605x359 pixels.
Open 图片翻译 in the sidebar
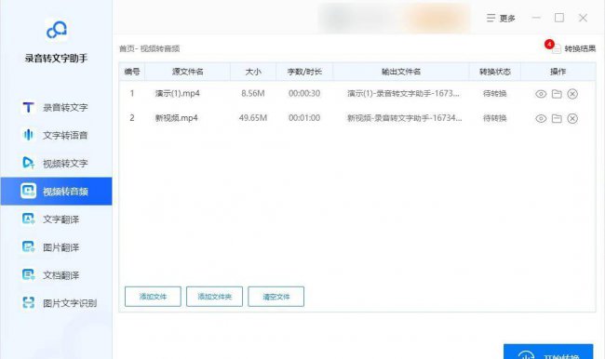click(x=57, y=247)
